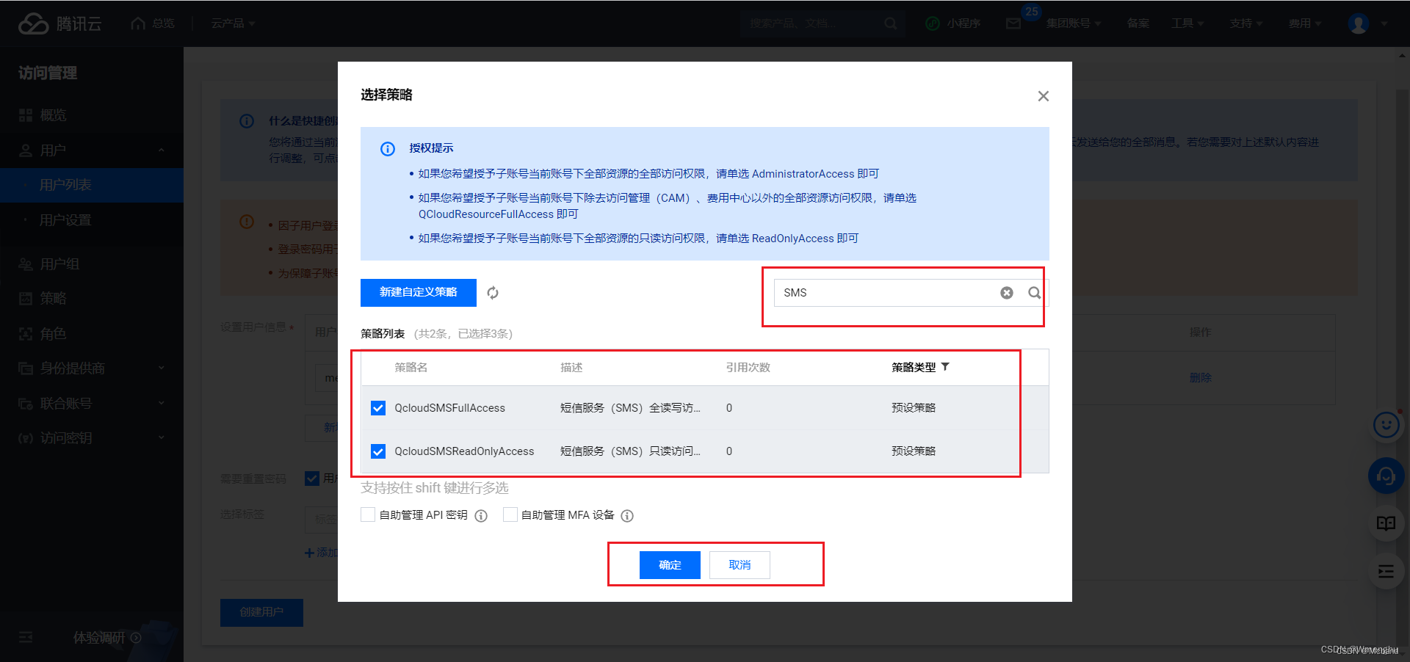The width and height of the screenshot is (1410, 662).
Task: Confirm with the 确定 button
Action: coord(670,565)
